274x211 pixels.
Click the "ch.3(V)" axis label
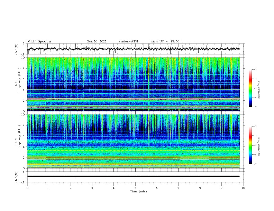click(x=17, y=177)
